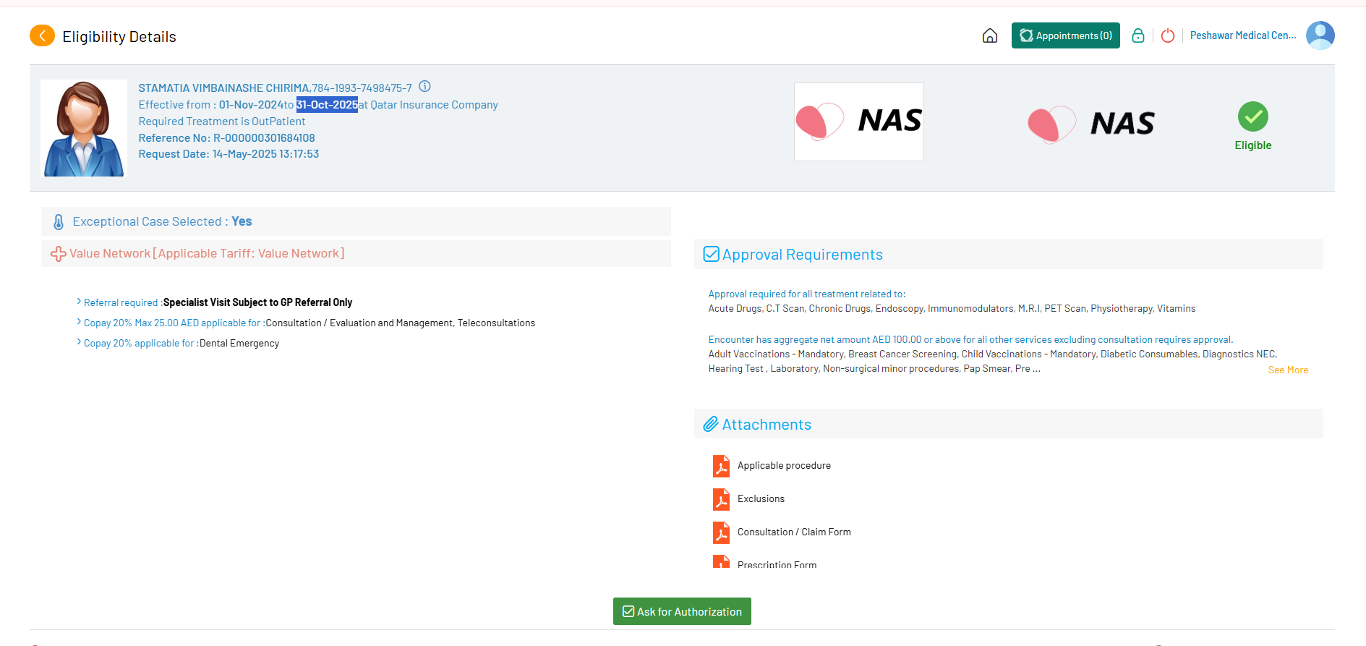Expand the Referral required row chevron
The image size is (1366, 646).
pos(79,302)
